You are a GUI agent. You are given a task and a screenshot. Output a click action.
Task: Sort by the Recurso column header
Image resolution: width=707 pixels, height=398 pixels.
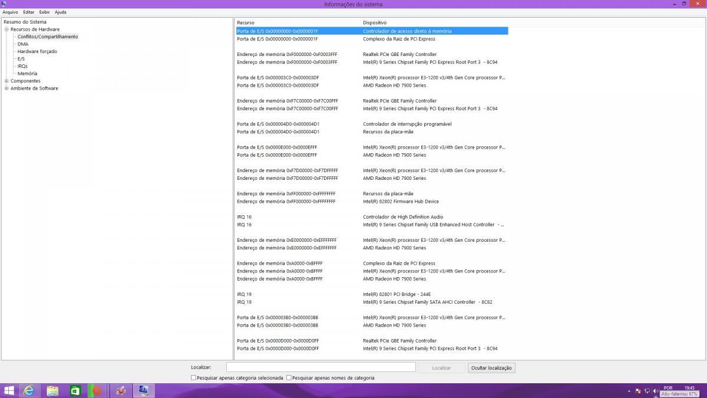(x=298, y=22)
